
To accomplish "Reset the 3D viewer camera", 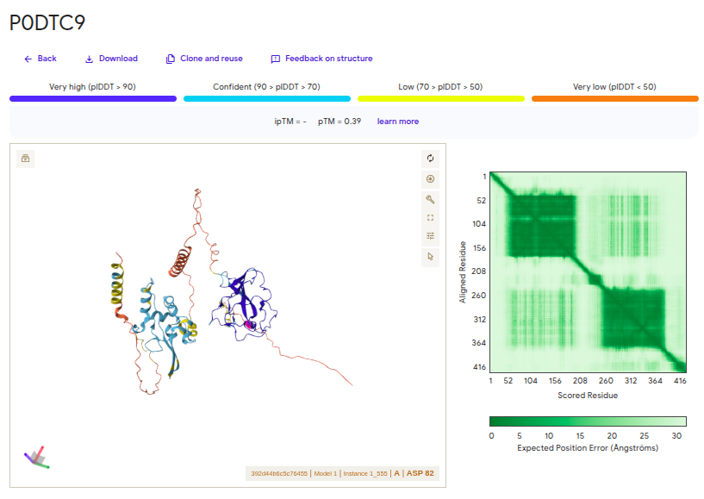I will click(x=431, y=159).
